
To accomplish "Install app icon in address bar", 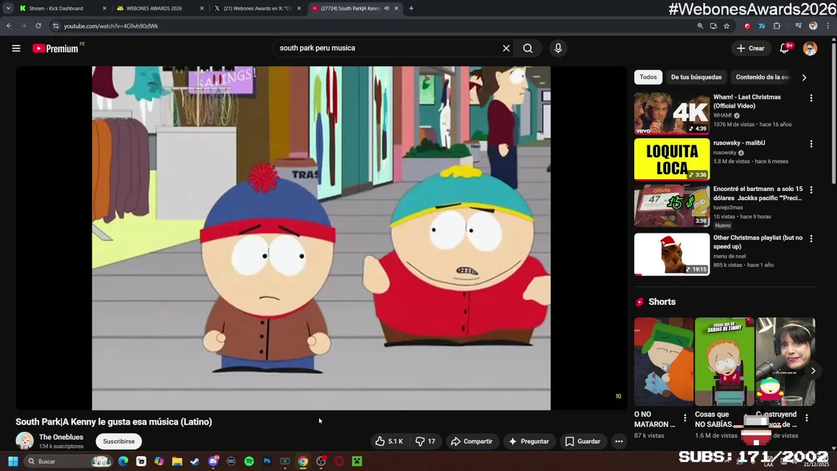I will 713,26.
